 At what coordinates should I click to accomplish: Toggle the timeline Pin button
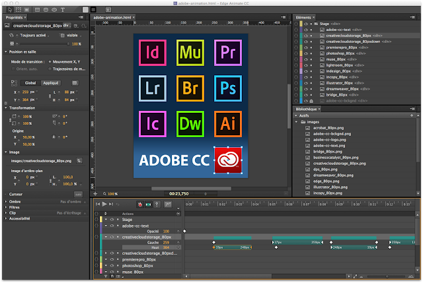(x=157, y=204)
